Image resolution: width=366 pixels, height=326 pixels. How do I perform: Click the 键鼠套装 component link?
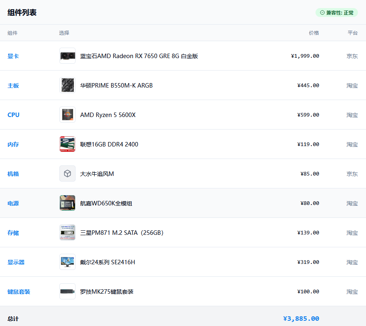(19, 291)
